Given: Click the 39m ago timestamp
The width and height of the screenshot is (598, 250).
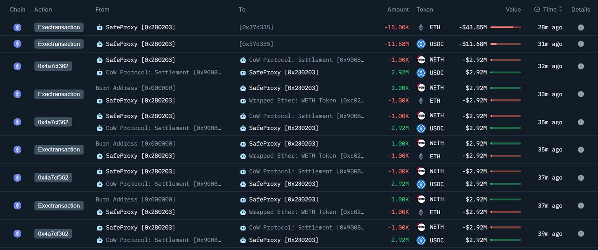Looking at the screenshot, I should point(550,234).
